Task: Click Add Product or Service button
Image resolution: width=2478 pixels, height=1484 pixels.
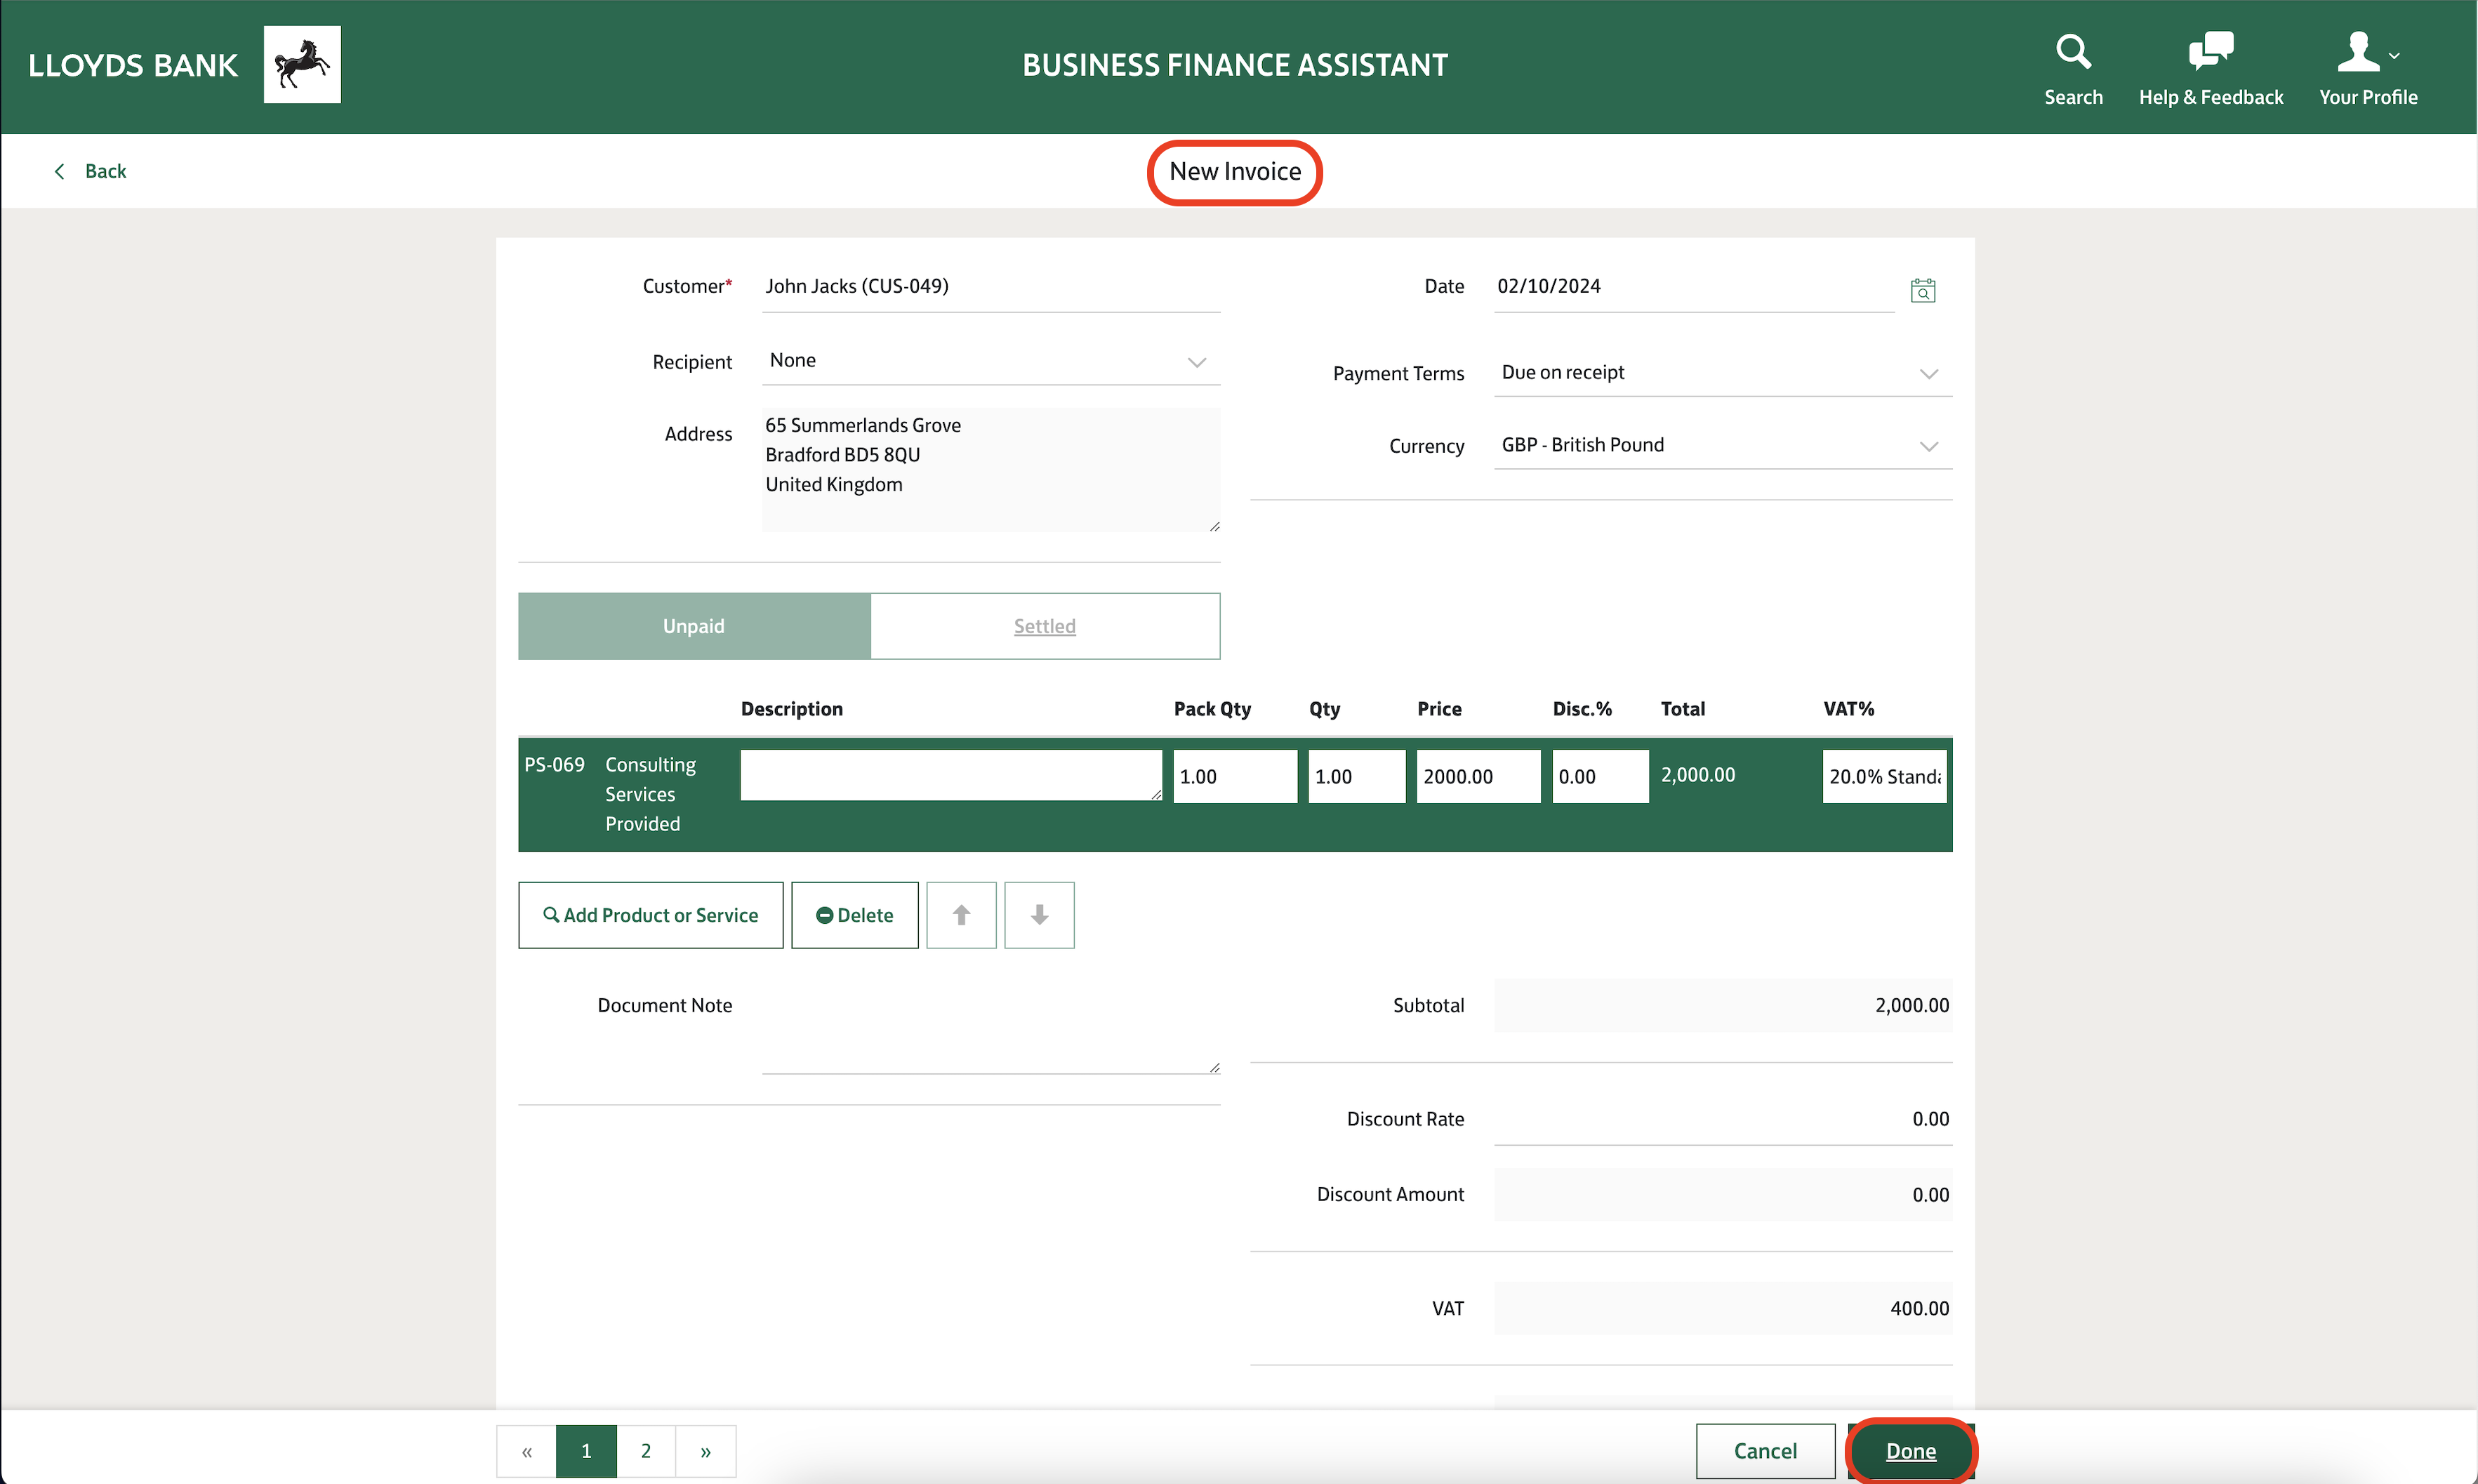Action: tap(650, 915)
